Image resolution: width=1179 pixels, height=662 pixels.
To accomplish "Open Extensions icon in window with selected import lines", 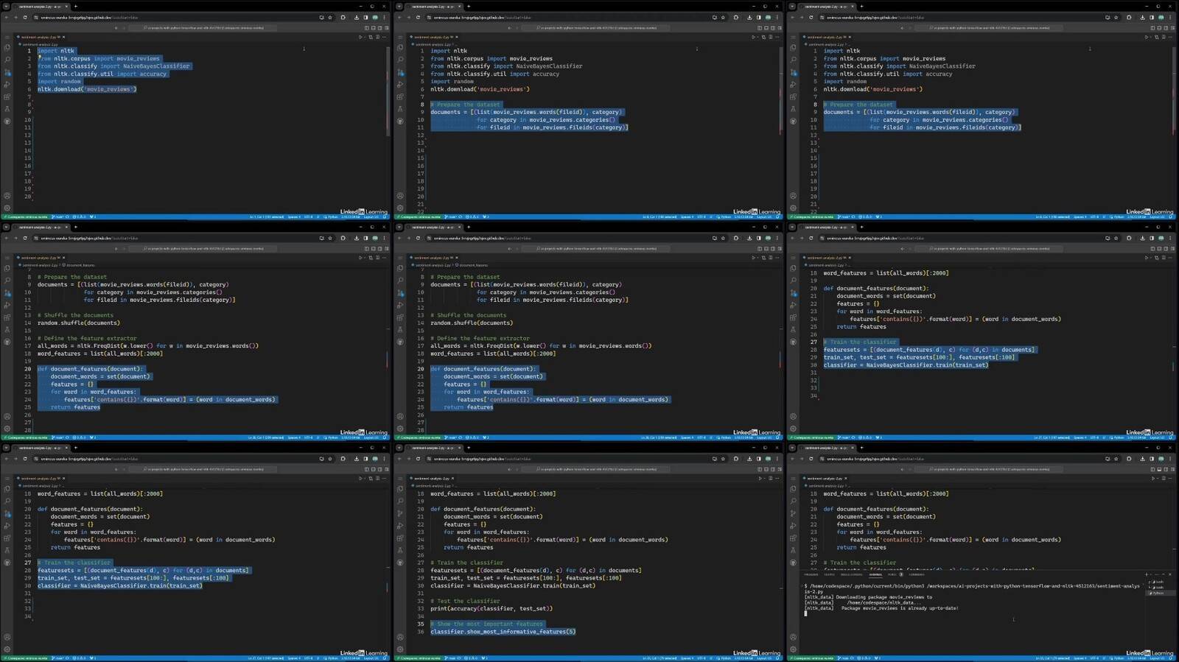I will tap(7, 96).
